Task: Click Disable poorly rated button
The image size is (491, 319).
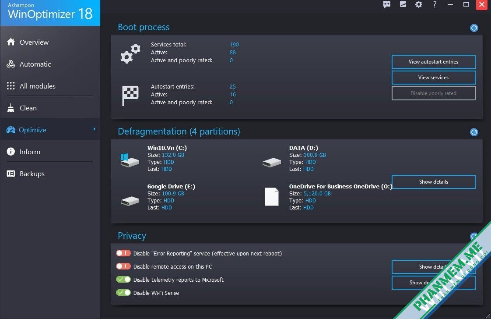Action: click(x=433, y=93)
